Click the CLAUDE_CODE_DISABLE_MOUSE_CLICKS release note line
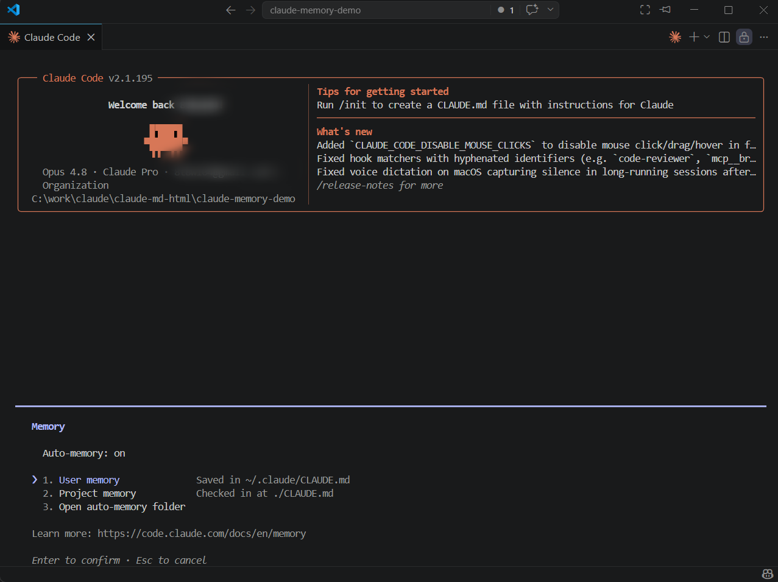The height and width of the screenshot is (582, 778). pyautogui.click(x=536, y=145)
